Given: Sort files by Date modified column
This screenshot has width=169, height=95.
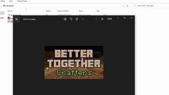Looking at the screenshot, I should coord(63,11).
